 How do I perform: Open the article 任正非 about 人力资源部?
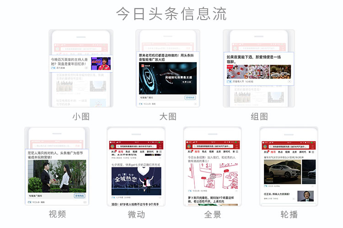point(277,194)
